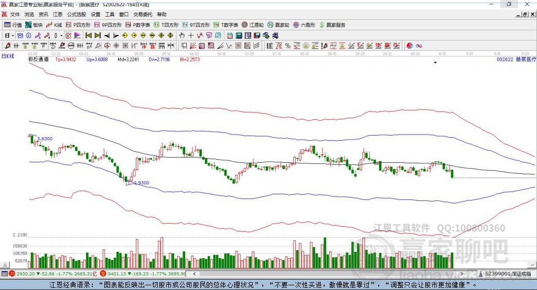
Task: Expand the candlestick style dropdown arrow
Action: click(61, 36)
